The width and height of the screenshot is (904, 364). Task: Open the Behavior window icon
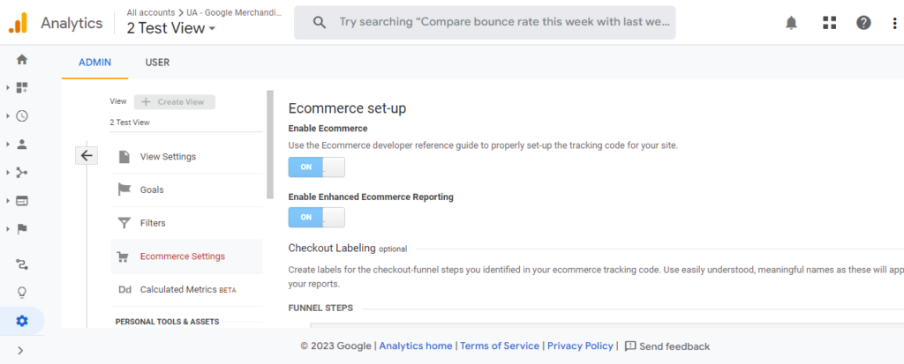click(x=22, y=200)
